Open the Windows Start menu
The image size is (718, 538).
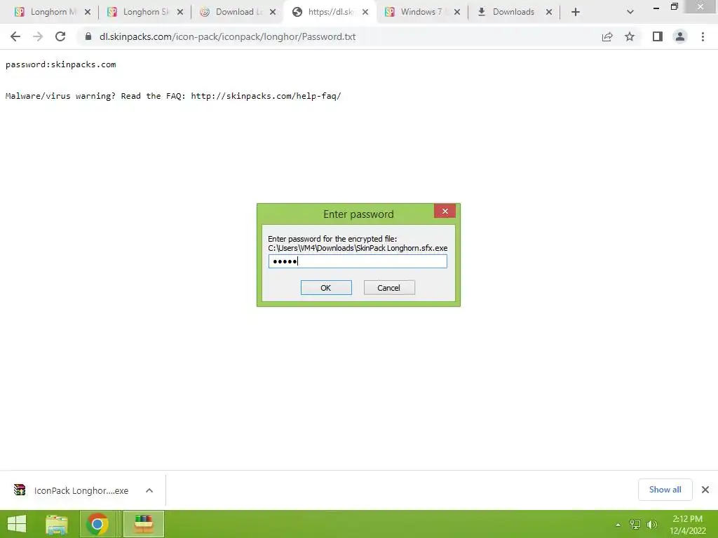click(17, 524)
